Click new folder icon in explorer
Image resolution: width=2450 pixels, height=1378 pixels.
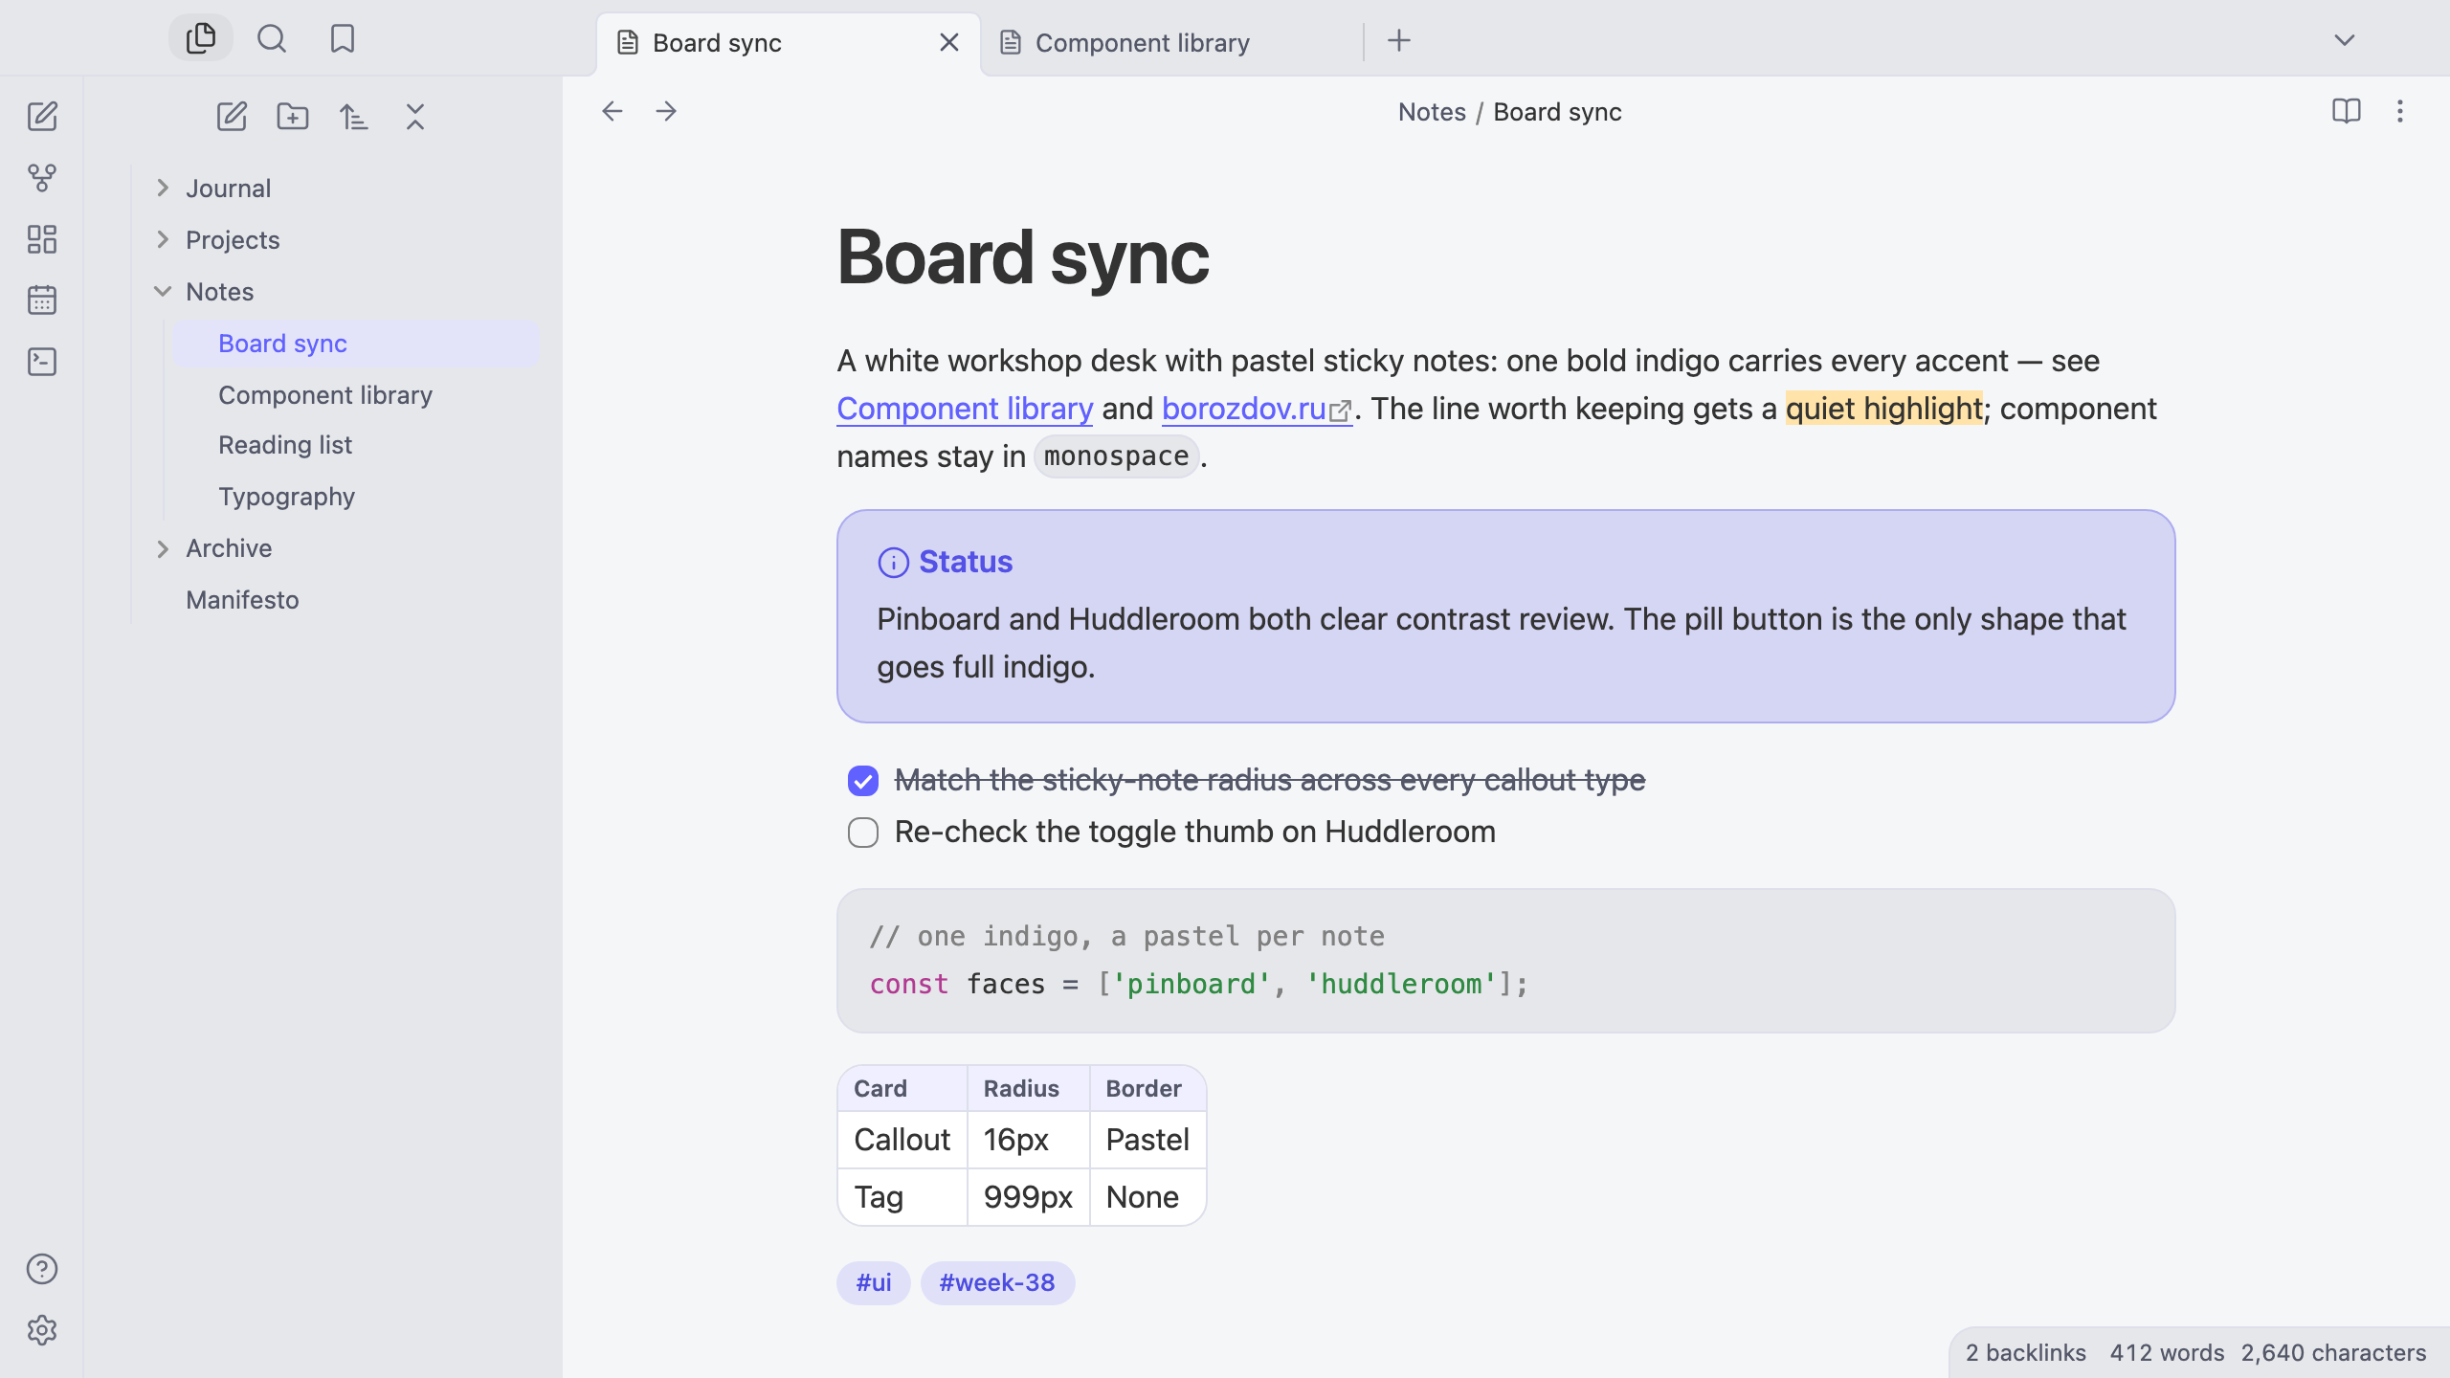(293, 117)
